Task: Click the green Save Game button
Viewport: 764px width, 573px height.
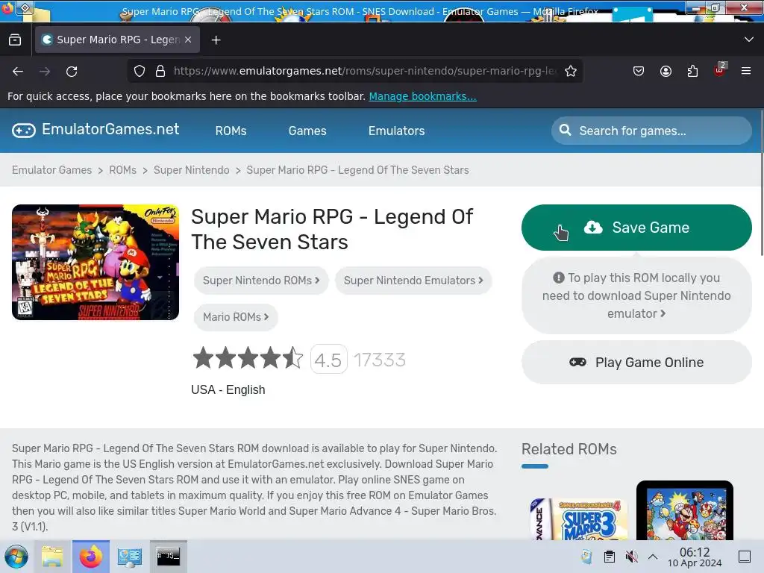Action: (x=636, y=228)
